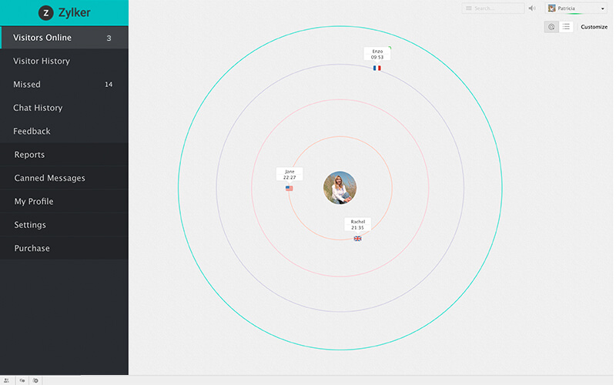Screen dimensions: 616x385
Task: Click the Zylker logo icon
Action: (46, 13)
